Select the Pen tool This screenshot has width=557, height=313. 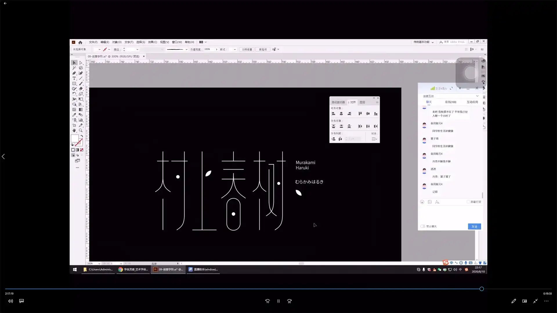pos(74,73)
